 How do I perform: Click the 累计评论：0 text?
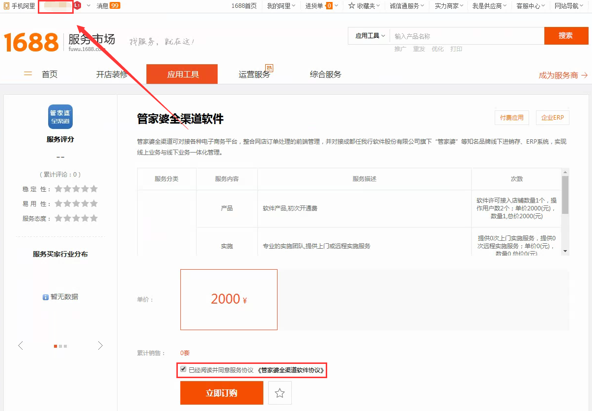pos(60,175)
